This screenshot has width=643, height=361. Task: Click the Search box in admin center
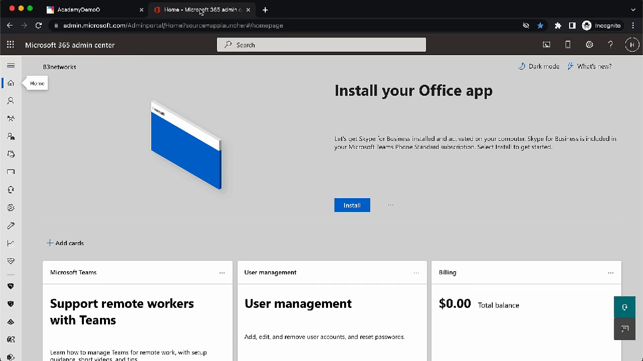(x=321, y=45)
